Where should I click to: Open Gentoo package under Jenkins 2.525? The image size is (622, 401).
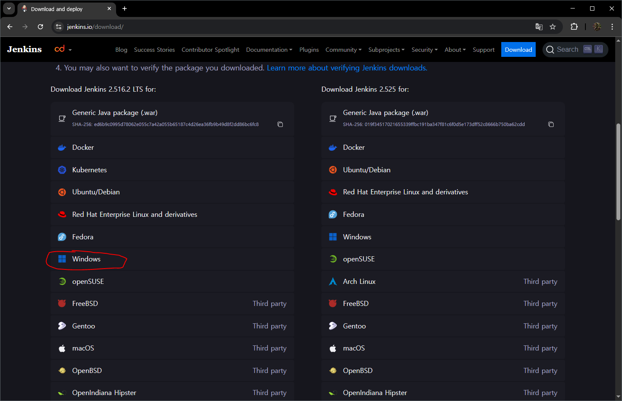[x=443, y=326]
